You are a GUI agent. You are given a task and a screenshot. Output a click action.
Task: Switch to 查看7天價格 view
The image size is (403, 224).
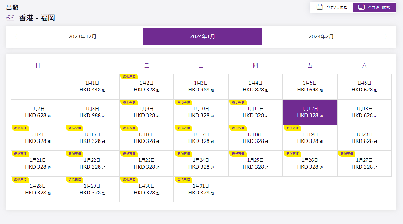point(332,7)
